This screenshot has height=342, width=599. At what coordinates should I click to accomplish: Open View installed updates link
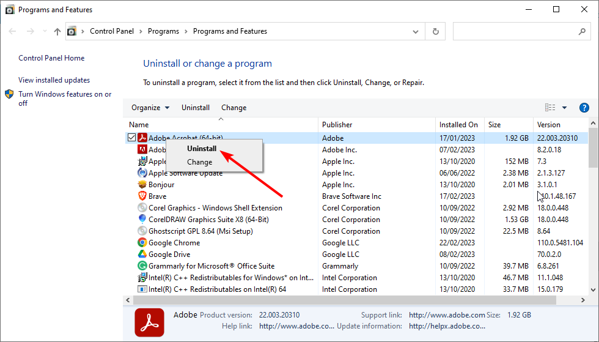[x=54, y=80]
